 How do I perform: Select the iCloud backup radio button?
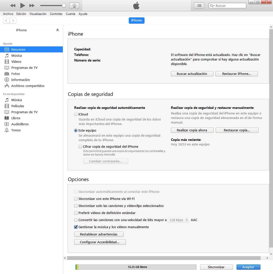click(76, 114)
